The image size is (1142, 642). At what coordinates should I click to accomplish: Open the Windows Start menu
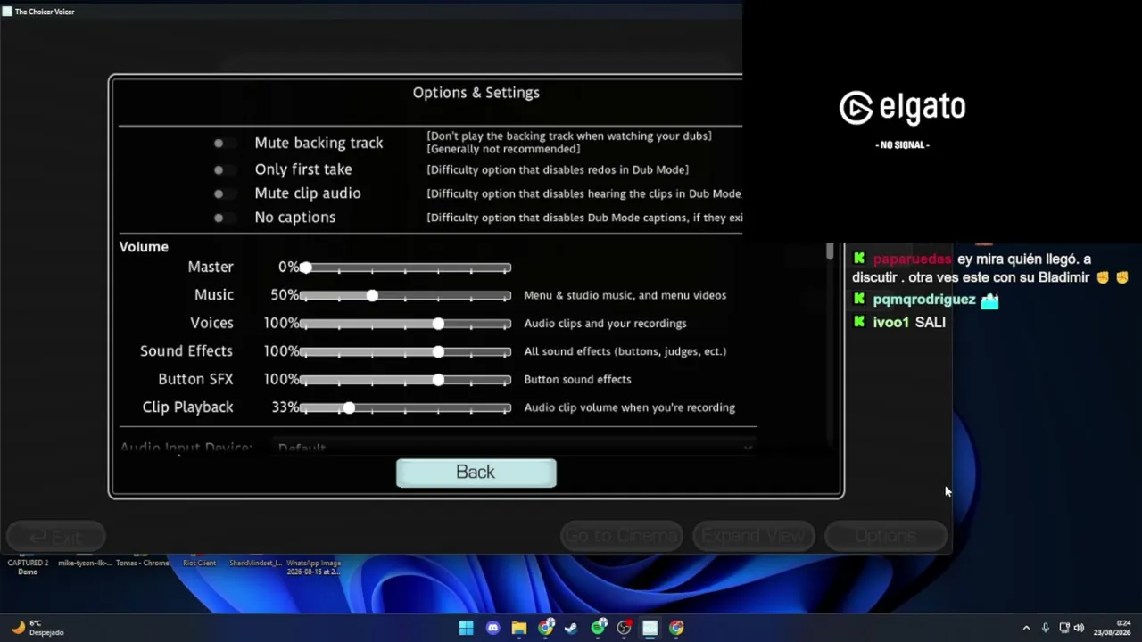point(466,628)
